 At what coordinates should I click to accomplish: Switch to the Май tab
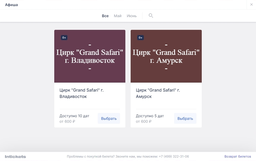117,16
